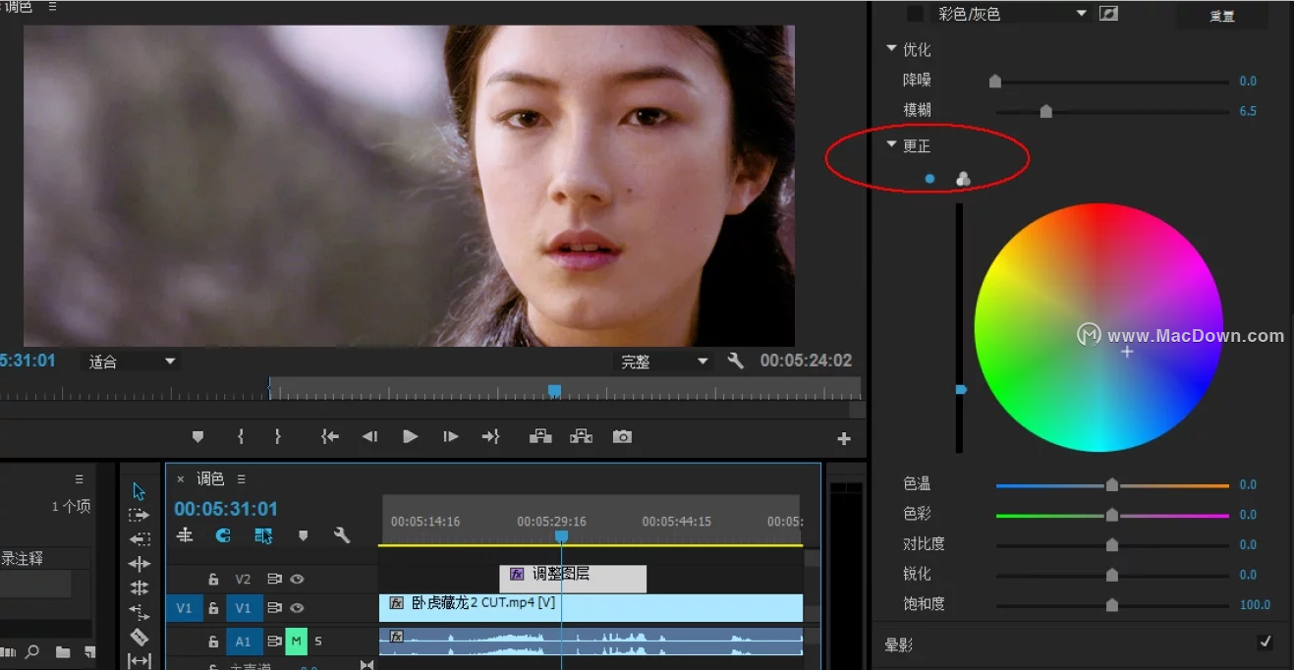Add marker in Program Monitor
Image resolution: width=1294 pixels, height=670 pixels.
pyautogui.click(x=197, y=436)
